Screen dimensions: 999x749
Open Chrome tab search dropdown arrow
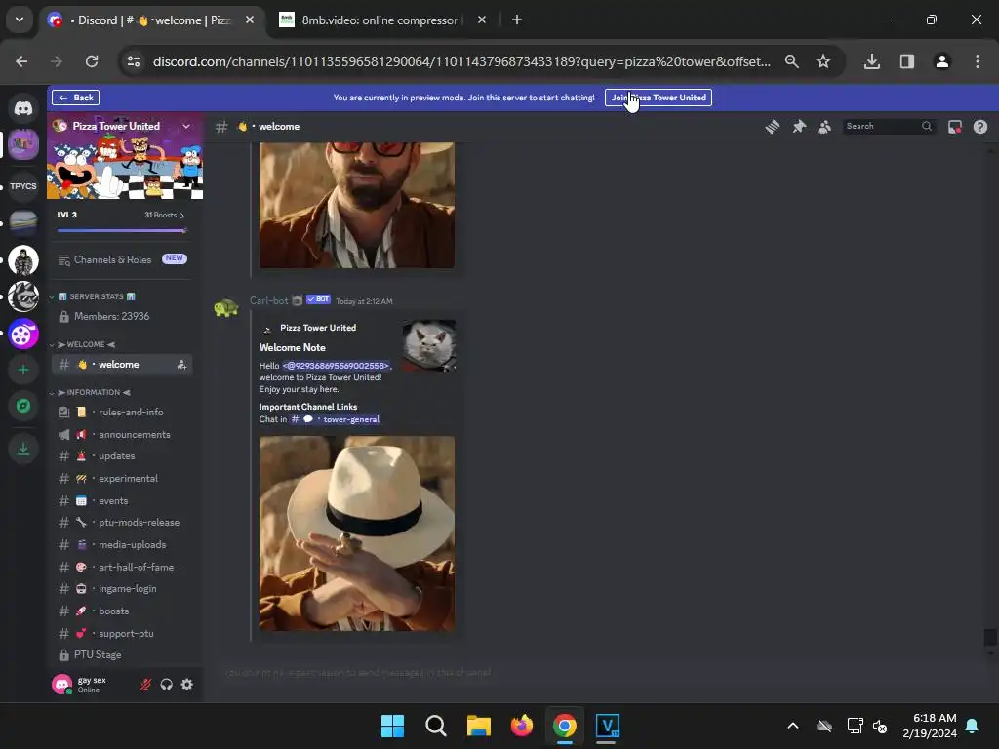20,20
